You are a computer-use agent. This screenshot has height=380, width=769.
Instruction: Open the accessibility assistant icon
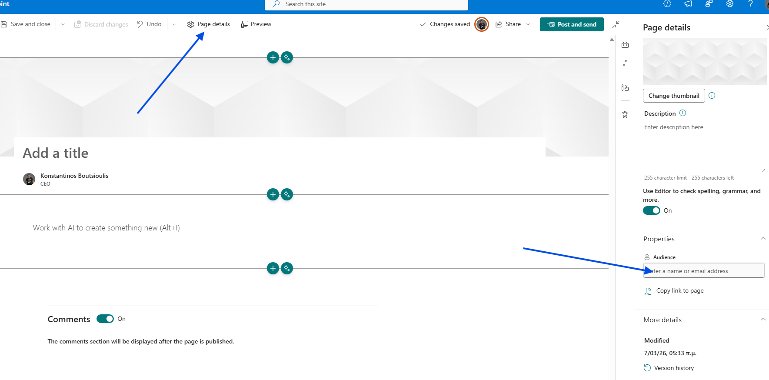pyautogui.click(x=625, y=114)
